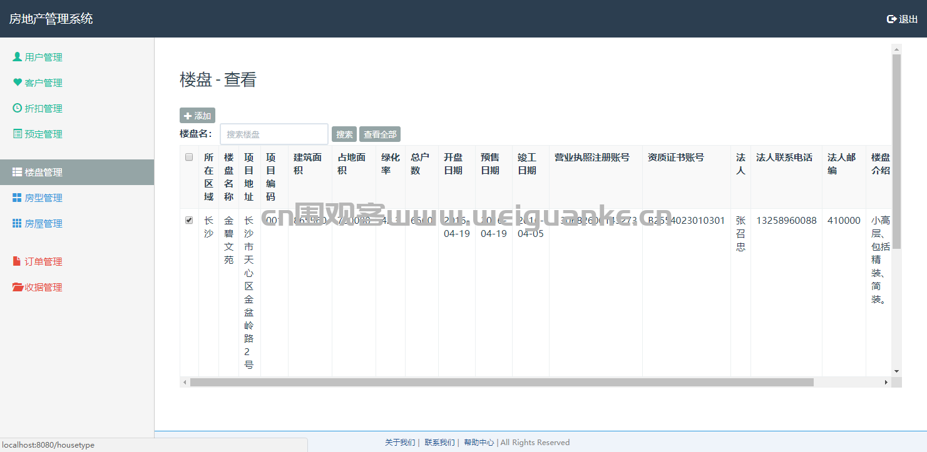Open the 房屋管理 menu item text
927x452 pixels.
coord(43,223)
